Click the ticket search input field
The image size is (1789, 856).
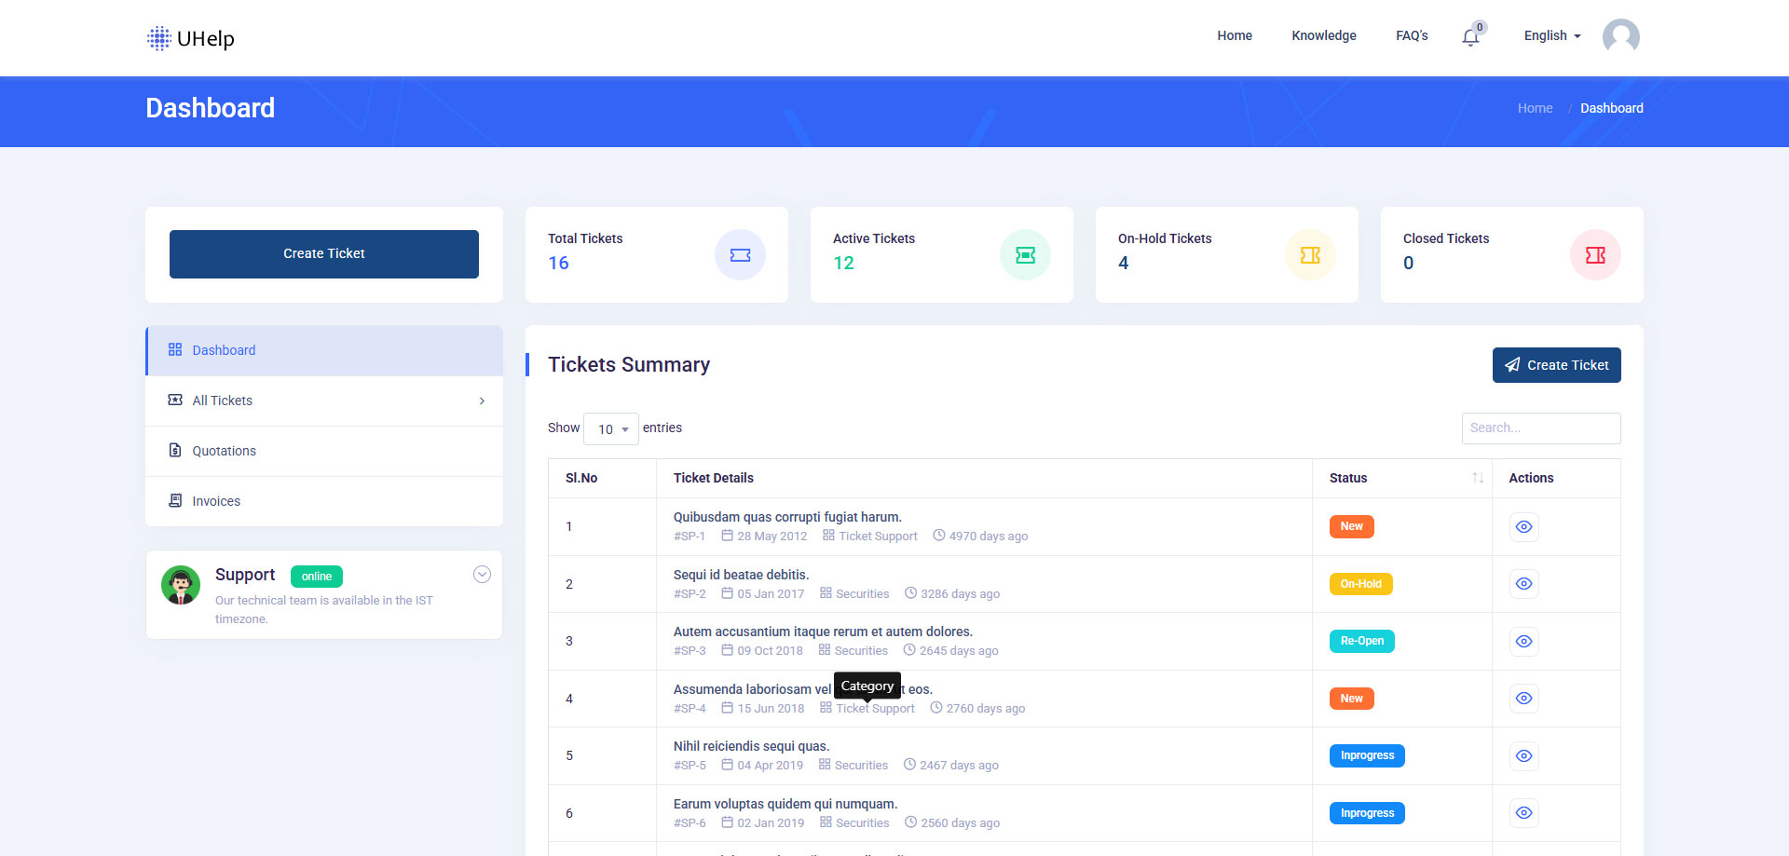1540,428
